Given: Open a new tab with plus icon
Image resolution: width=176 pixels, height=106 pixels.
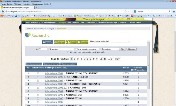Looking at the screenshot, I should (x=36, y=7).
